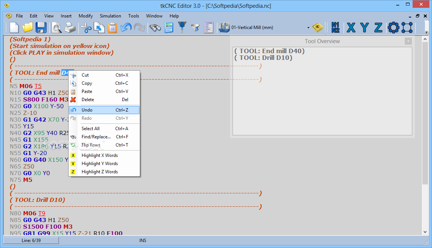Click the INS status bar indicator
Image resolution: width=432 pixels, height=248 pixels.
tap(143, 241)
